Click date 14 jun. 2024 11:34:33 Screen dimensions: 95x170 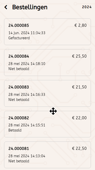[x=27, y=33]
